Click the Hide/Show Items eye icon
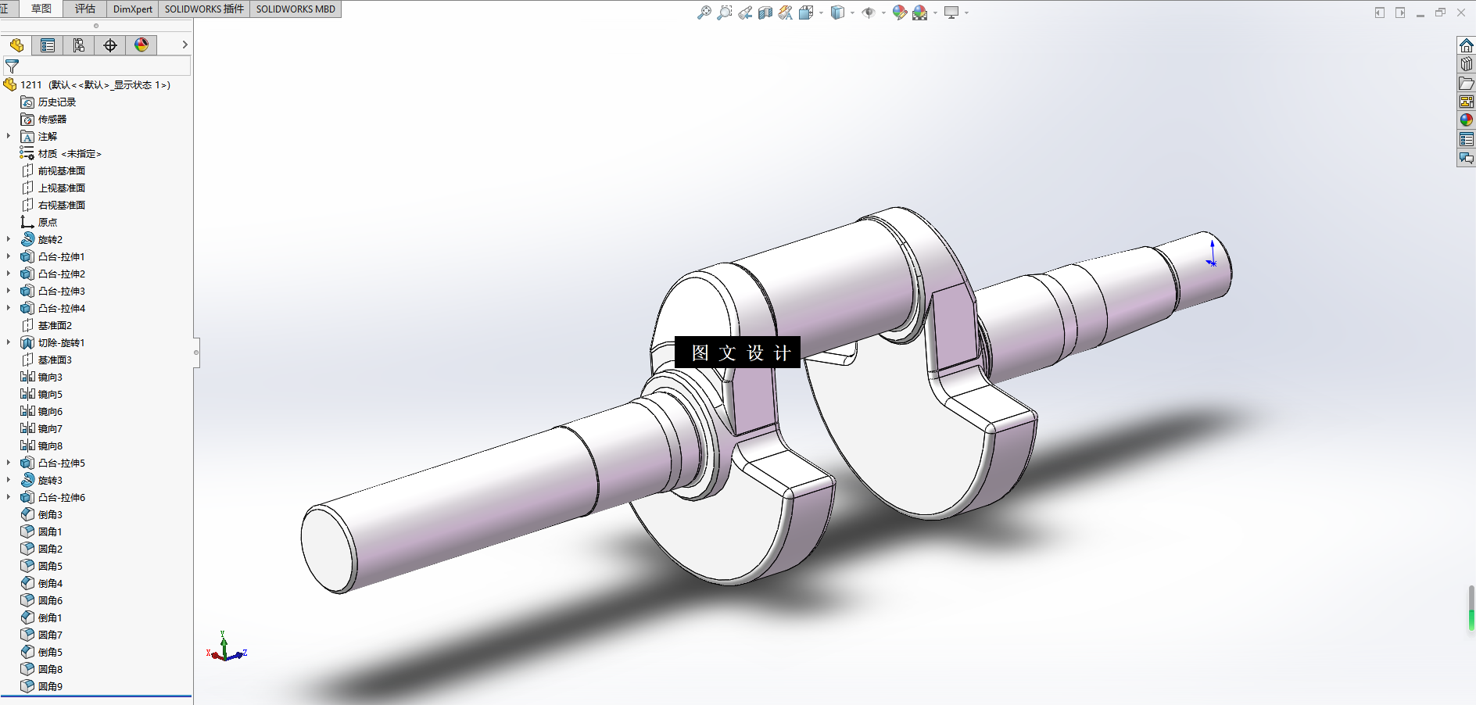1476x705 pixels. click(869, 13)
